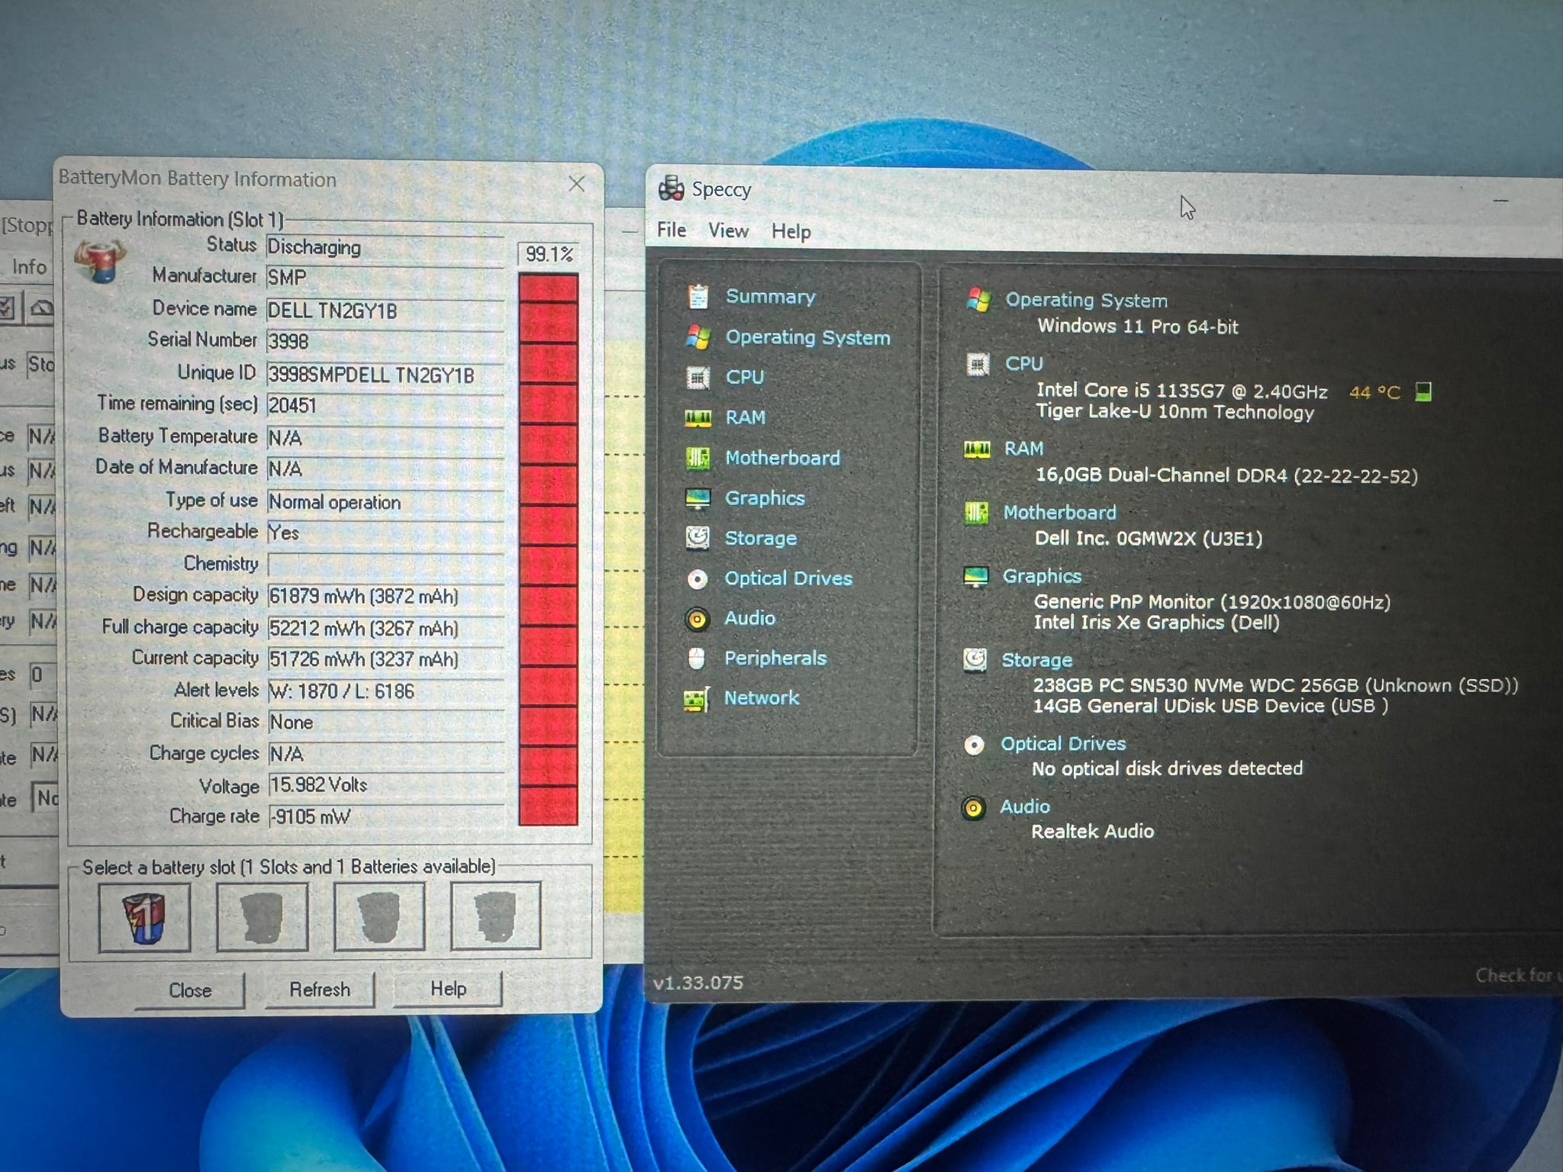1563x1172 pixels.
Task: Click the v1.33.075 version text in Speccy
Action: point(698,983)
